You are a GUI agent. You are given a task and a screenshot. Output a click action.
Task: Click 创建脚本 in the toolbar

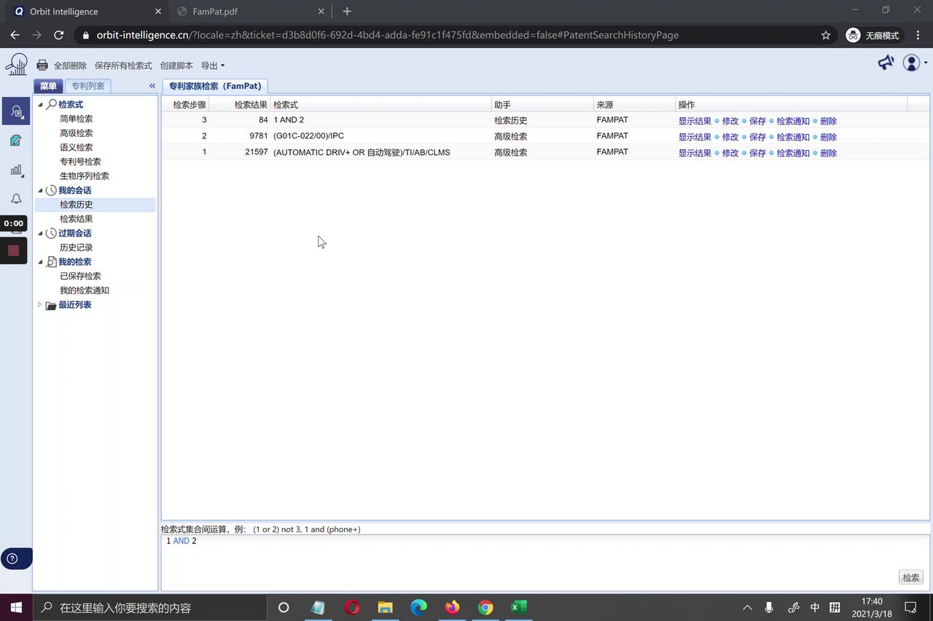point(176,66)
